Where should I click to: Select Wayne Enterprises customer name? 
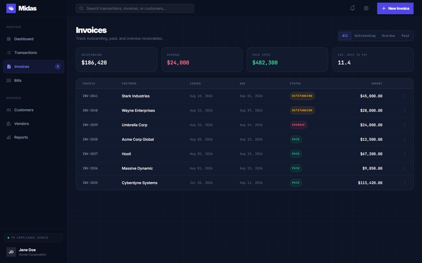(x=138, y=110)
